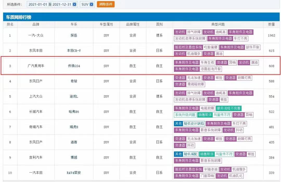Select the 吉利汽车 brand cell
Image resolution: width=281 pixels, height=182 pixels.
pos(36,157)
